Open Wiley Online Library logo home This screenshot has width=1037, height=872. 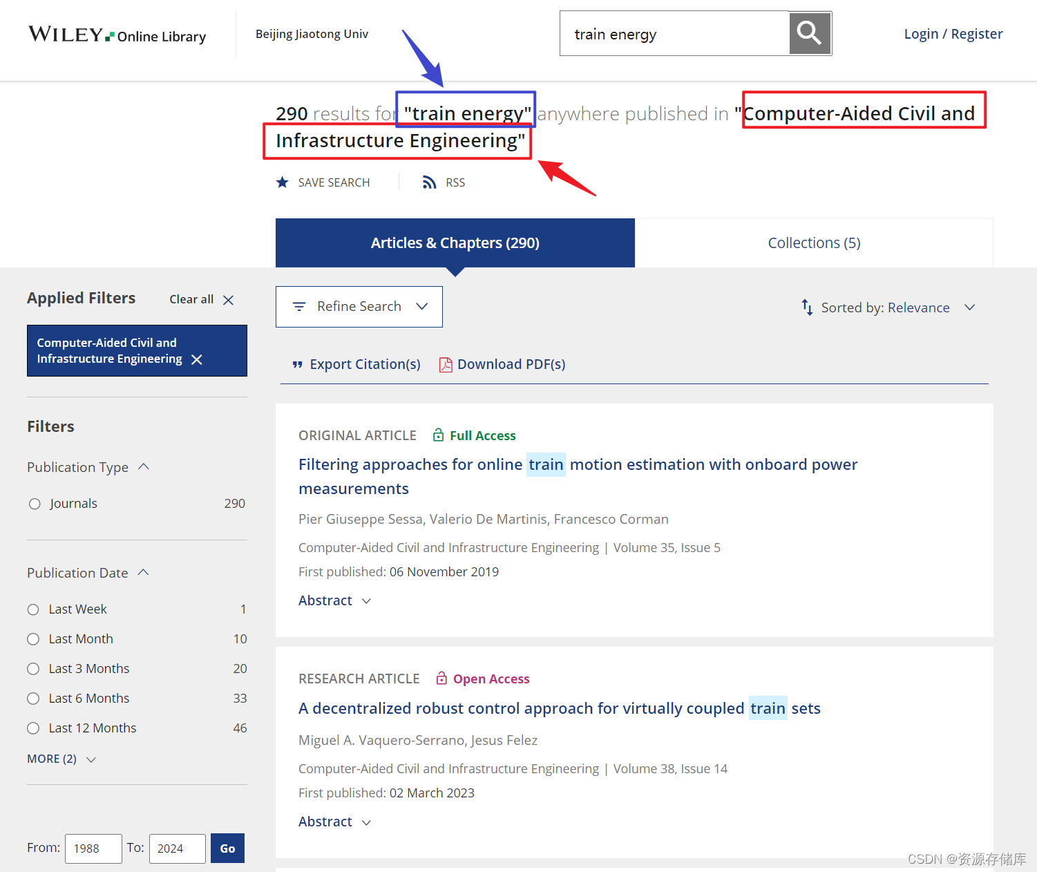pyautogui.click(x=117, y=35)
